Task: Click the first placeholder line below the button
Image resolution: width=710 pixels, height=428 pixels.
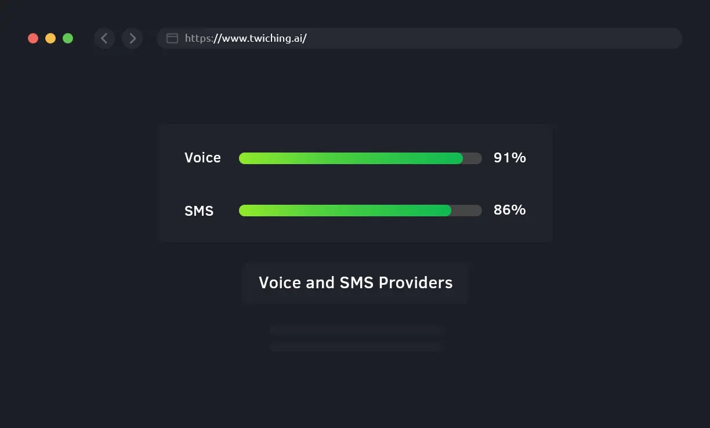Action: coord(357,330)
